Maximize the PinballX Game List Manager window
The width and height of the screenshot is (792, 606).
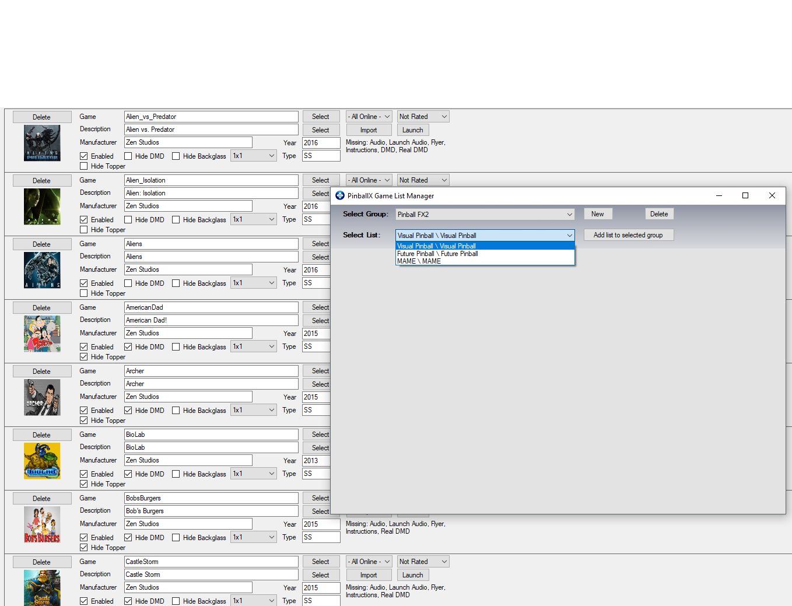pyautogui.click(x=745, y=195)
